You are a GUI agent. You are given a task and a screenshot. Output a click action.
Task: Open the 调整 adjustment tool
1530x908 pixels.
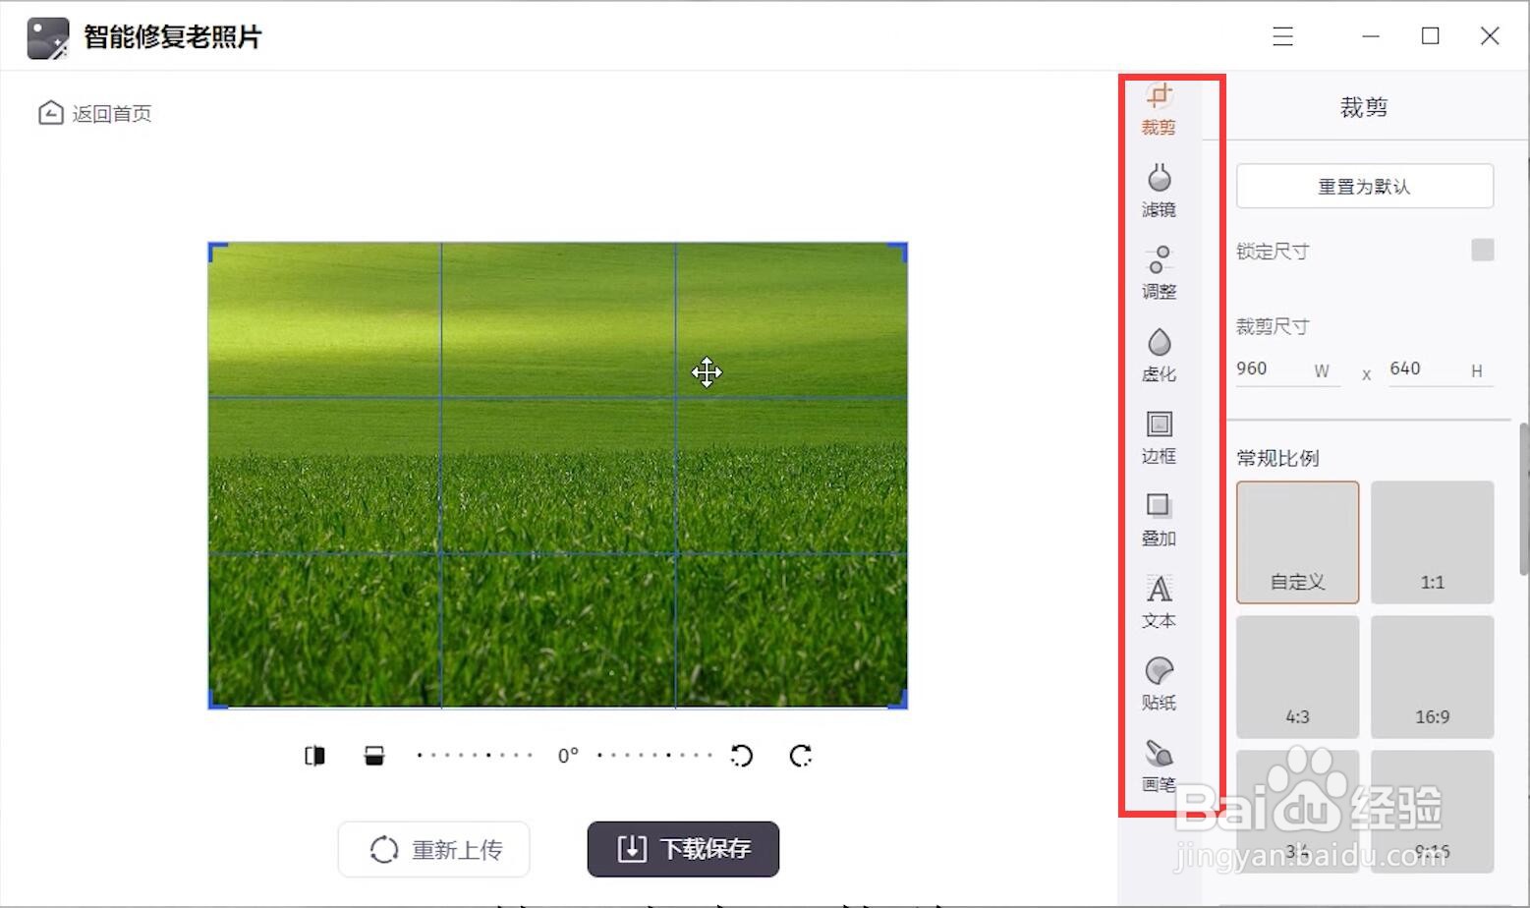(1159, 272)
